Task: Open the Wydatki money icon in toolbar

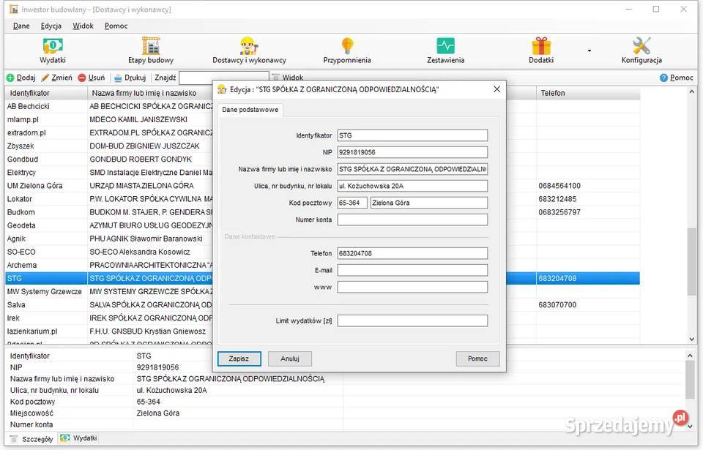Action: [52, 47]
